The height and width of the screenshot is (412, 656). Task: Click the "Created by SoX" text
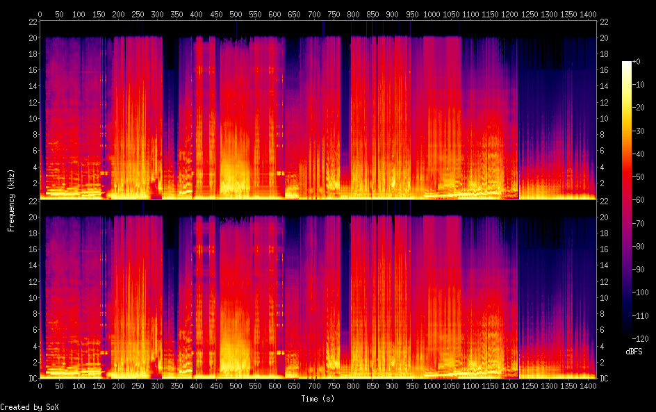29,407
